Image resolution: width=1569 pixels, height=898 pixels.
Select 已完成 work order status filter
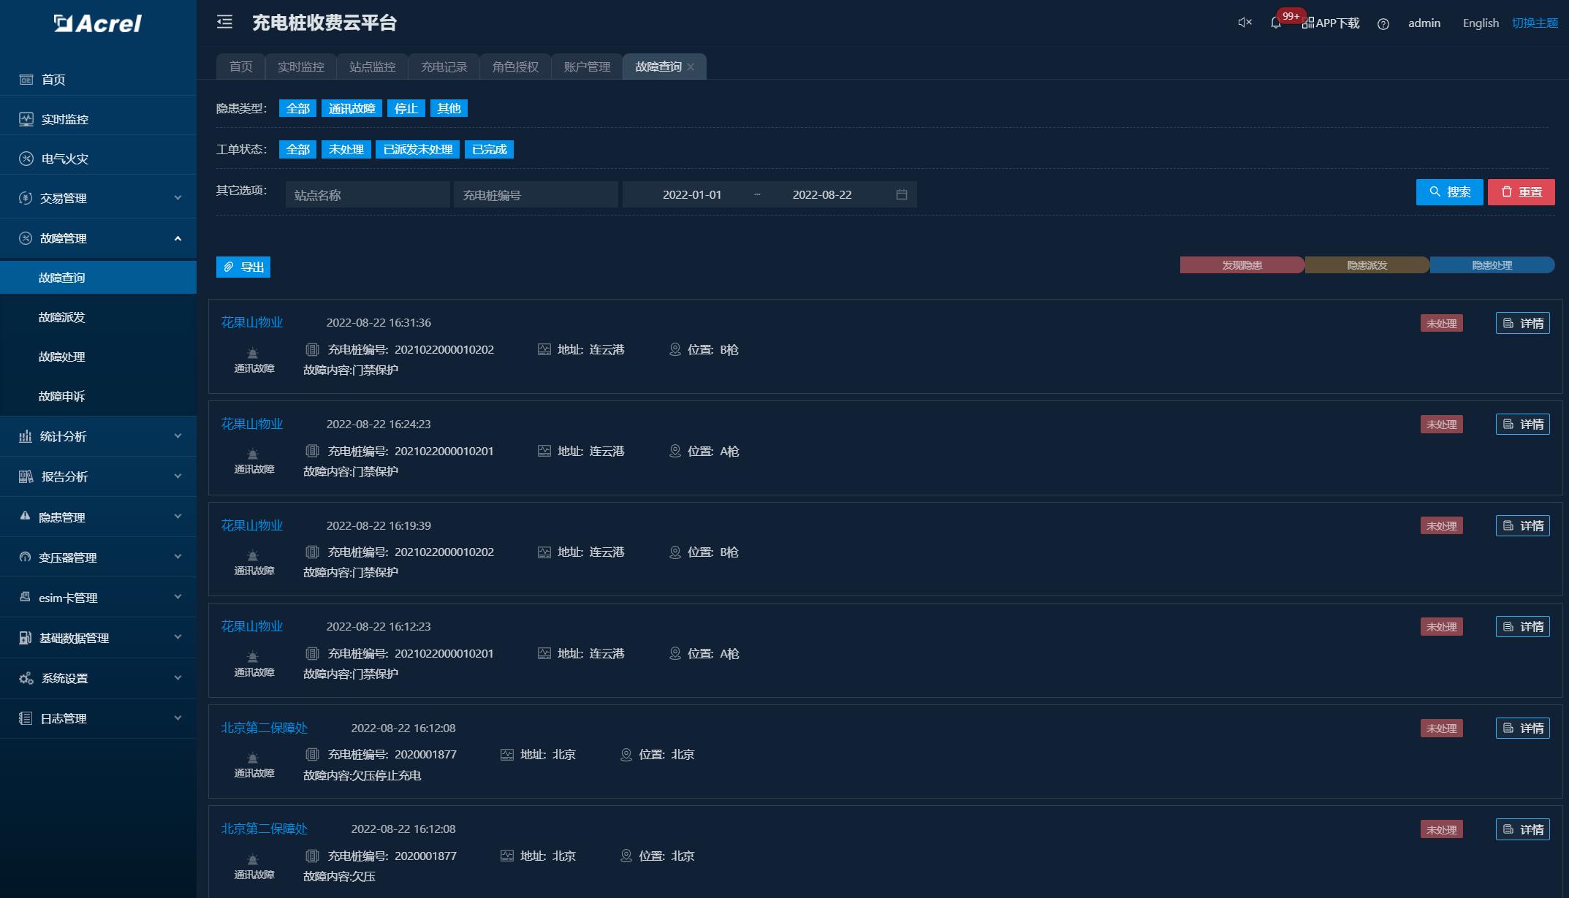pos(489,149)
